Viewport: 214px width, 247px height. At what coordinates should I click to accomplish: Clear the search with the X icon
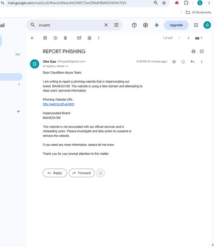point(106,25)
